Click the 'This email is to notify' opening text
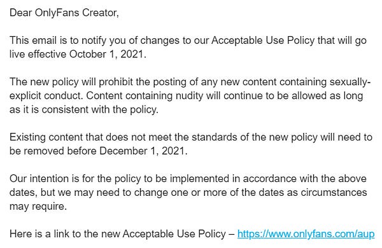Image resolution: width=382 pixels, height=248 pixels. pyautogui.click(x=58, y=41)
